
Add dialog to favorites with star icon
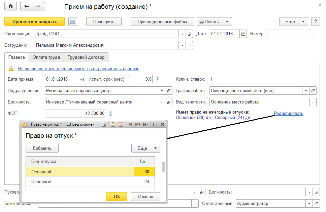[x=104, y=124]
